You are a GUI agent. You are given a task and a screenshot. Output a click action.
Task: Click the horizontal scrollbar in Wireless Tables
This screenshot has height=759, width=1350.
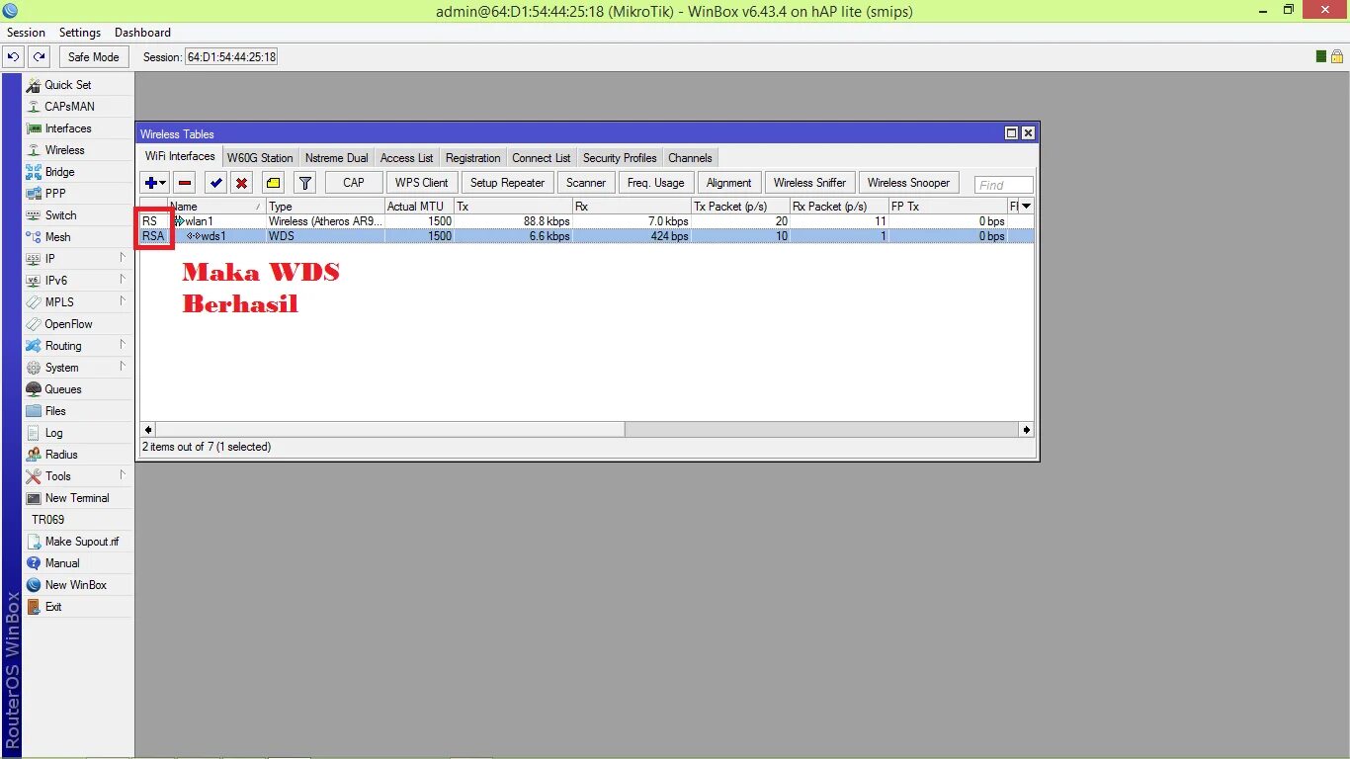[389, 430]
